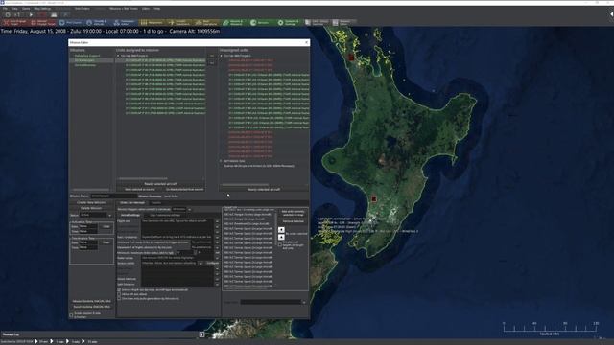
Task: Toggle the checked flight size enforcement checkbox
Action: pyautogui.click(x=119, y=289)
